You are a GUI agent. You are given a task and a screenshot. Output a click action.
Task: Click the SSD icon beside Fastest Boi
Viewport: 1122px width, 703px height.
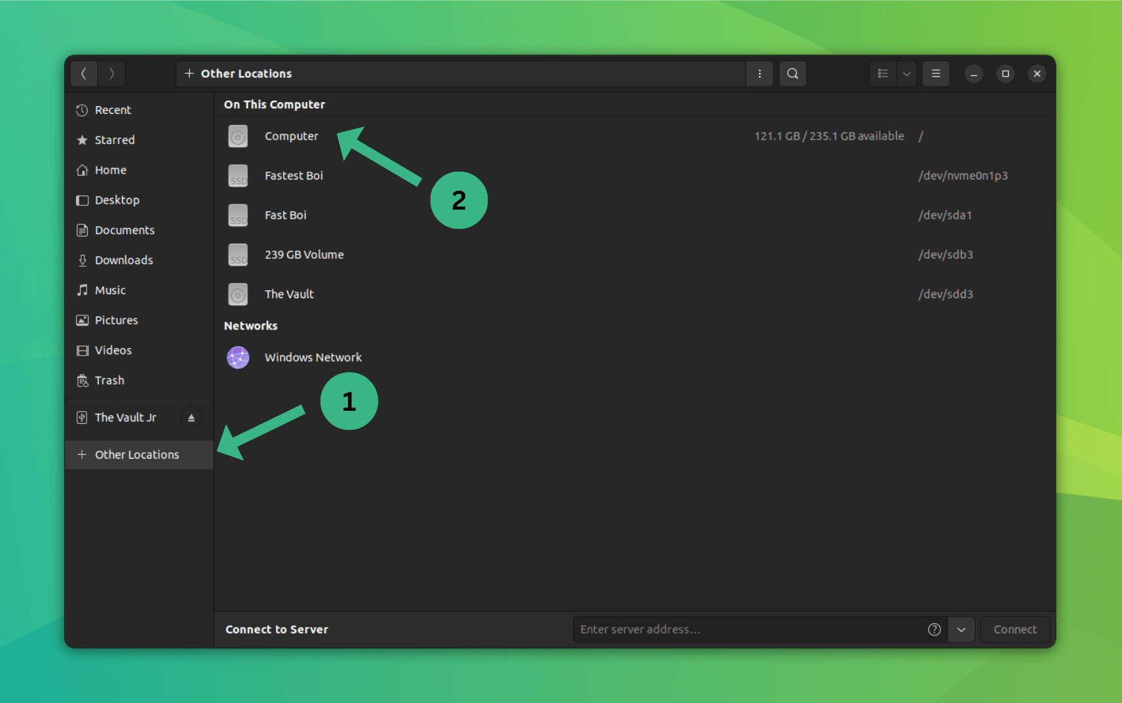[x=238, y=176]
